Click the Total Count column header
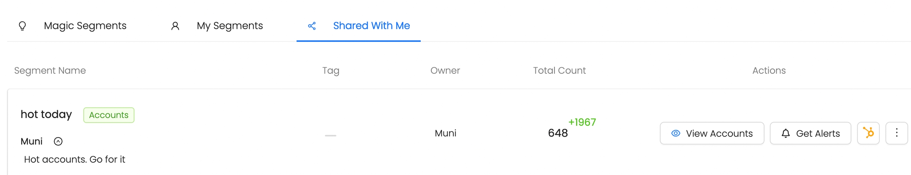 coord(559,70)
